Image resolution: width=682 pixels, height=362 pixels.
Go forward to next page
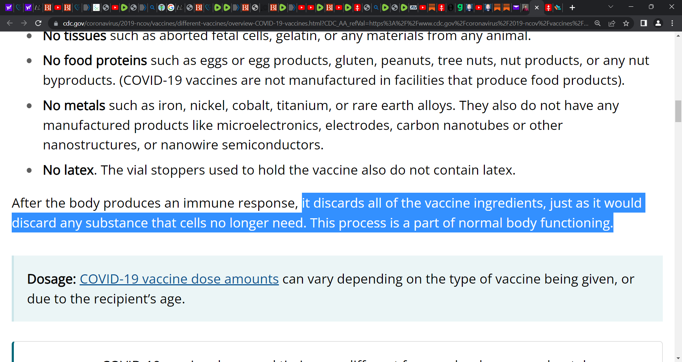pyautogui.click(x=24, y=23)
